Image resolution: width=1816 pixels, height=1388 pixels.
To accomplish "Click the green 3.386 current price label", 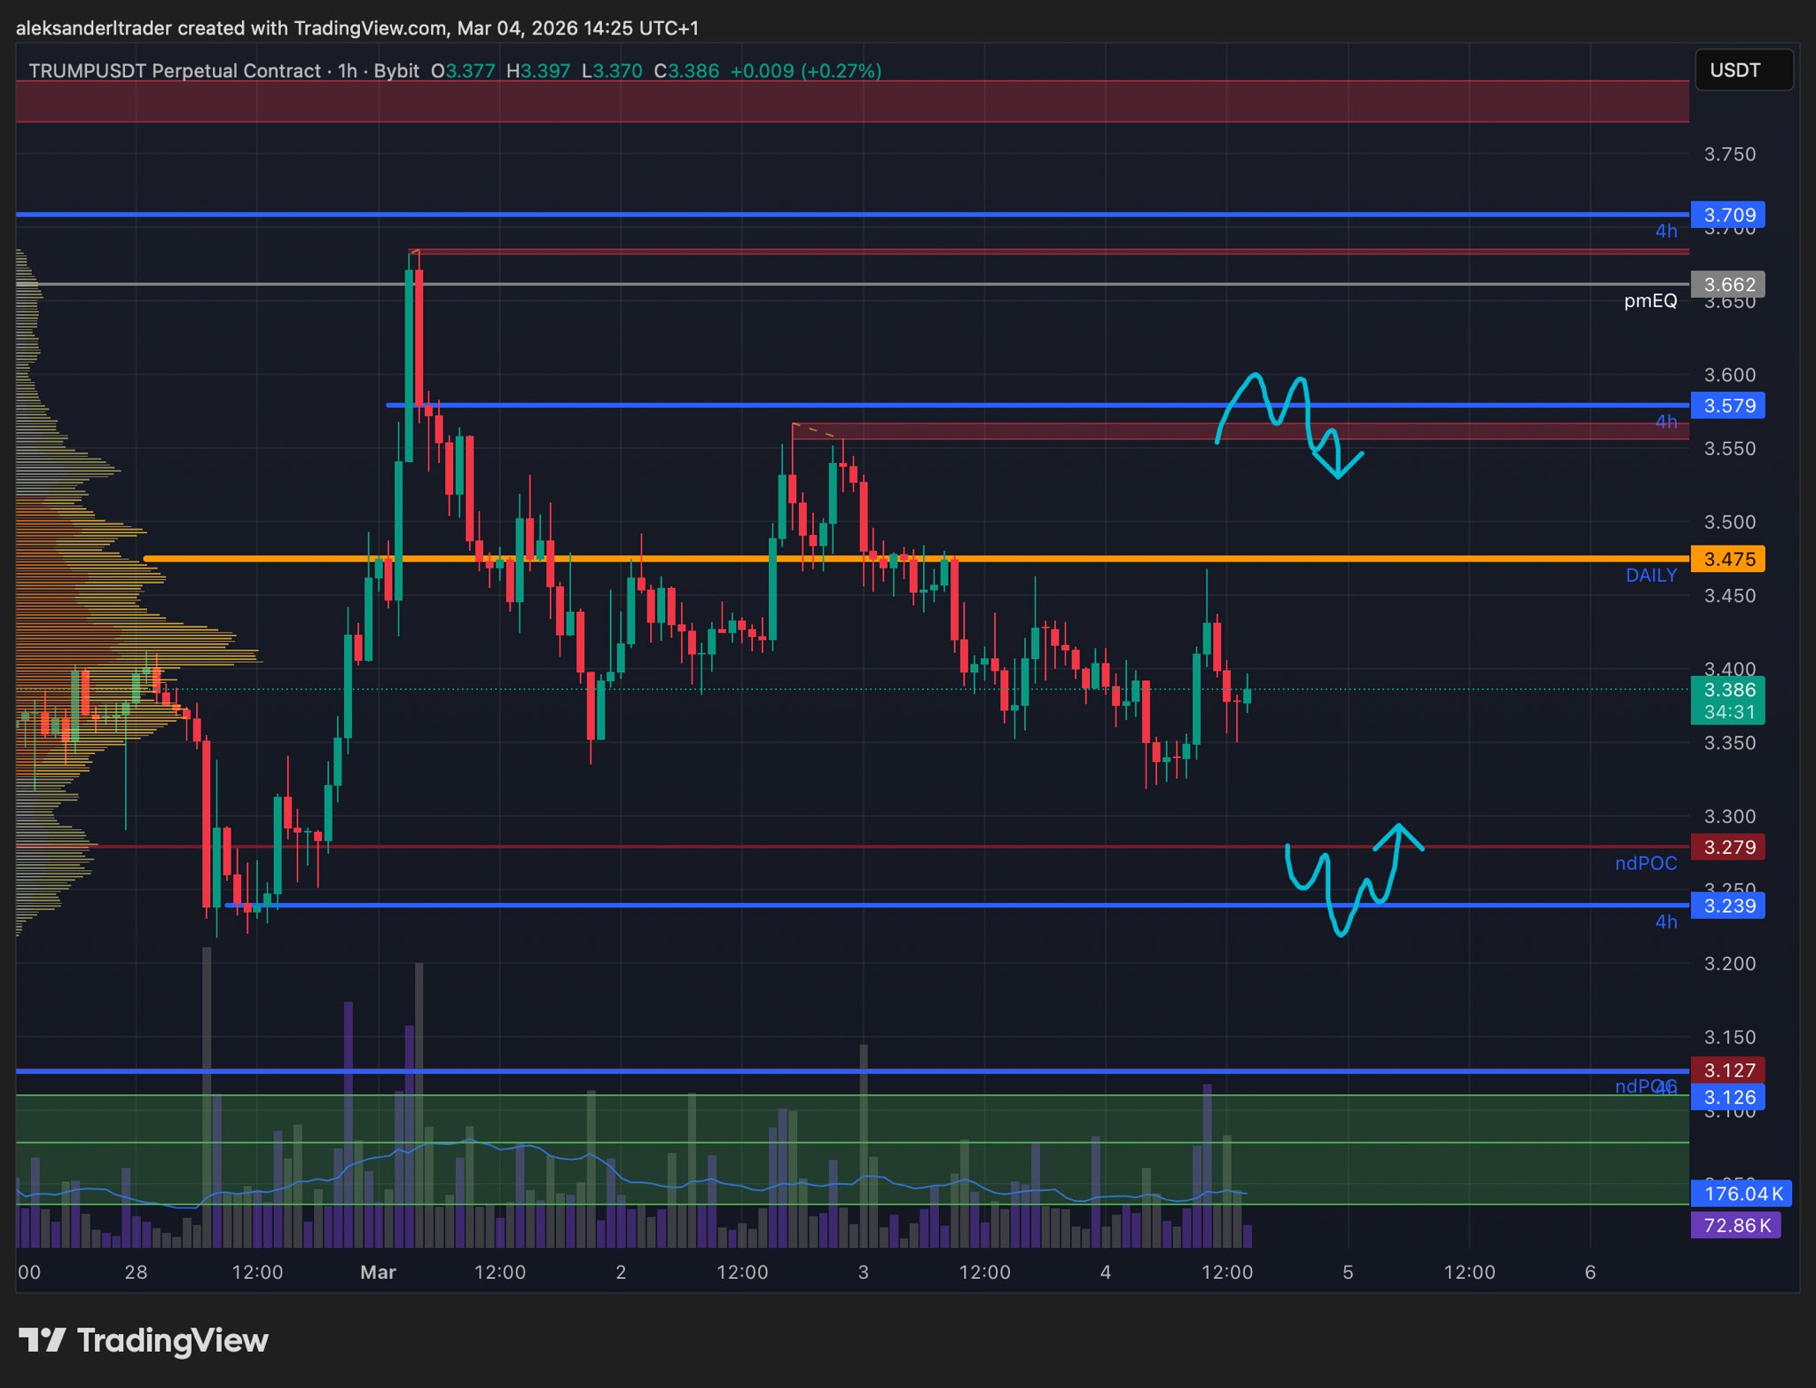I will tap(1727, 691).
